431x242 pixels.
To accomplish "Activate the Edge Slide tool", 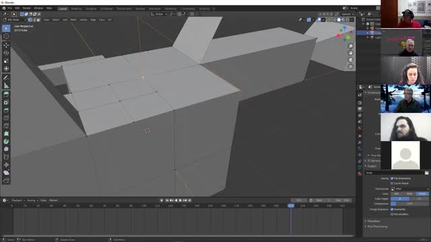I will click(6, 157).
